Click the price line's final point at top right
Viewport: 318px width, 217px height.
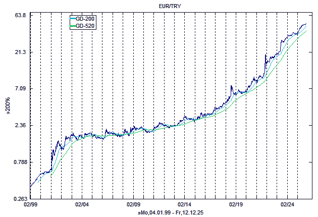point(306,24)
